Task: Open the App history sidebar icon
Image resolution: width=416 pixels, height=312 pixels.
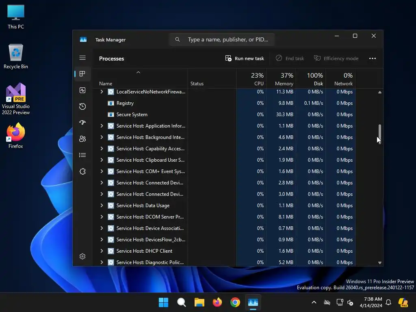Action: pos(82,106)
